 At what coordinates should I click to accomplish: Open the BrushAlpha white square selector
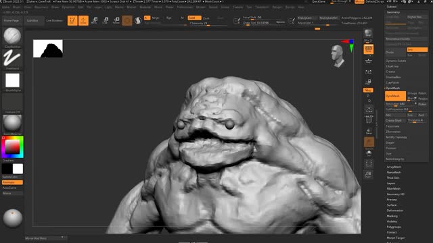click(x=12, y=80)
